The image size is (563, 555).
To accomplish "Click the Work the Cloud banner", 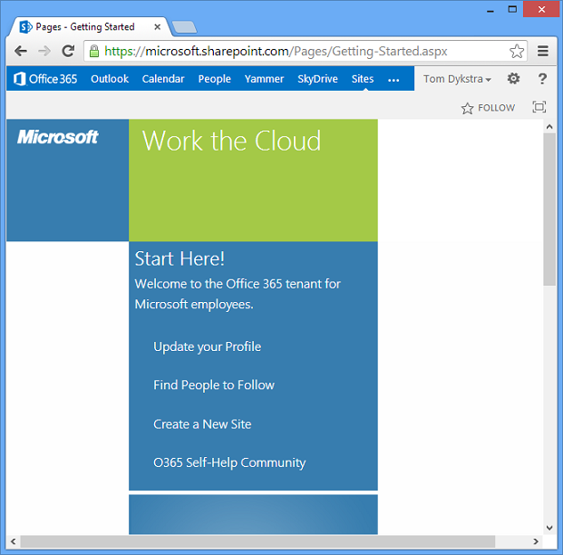I will (253, 180).
